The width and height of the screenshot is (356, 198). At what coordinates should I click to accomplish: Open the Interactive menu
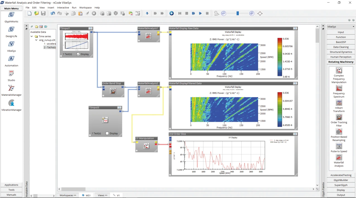[63, 8]
